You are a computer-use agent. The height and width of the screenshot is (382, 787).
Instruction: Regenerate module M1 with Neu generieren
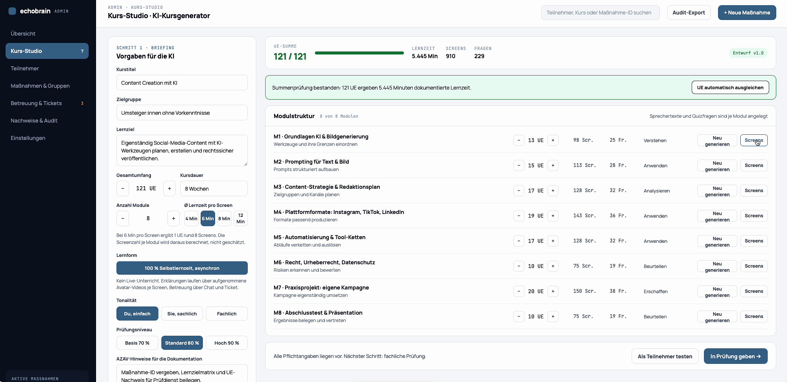coord(717,140)
